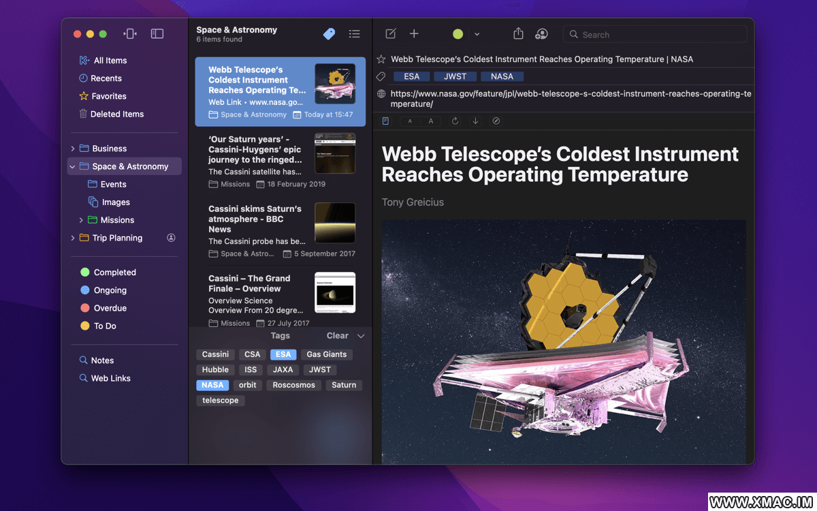Clear the selected tag filters
The image size is (817, 511).
pos(337,336)
